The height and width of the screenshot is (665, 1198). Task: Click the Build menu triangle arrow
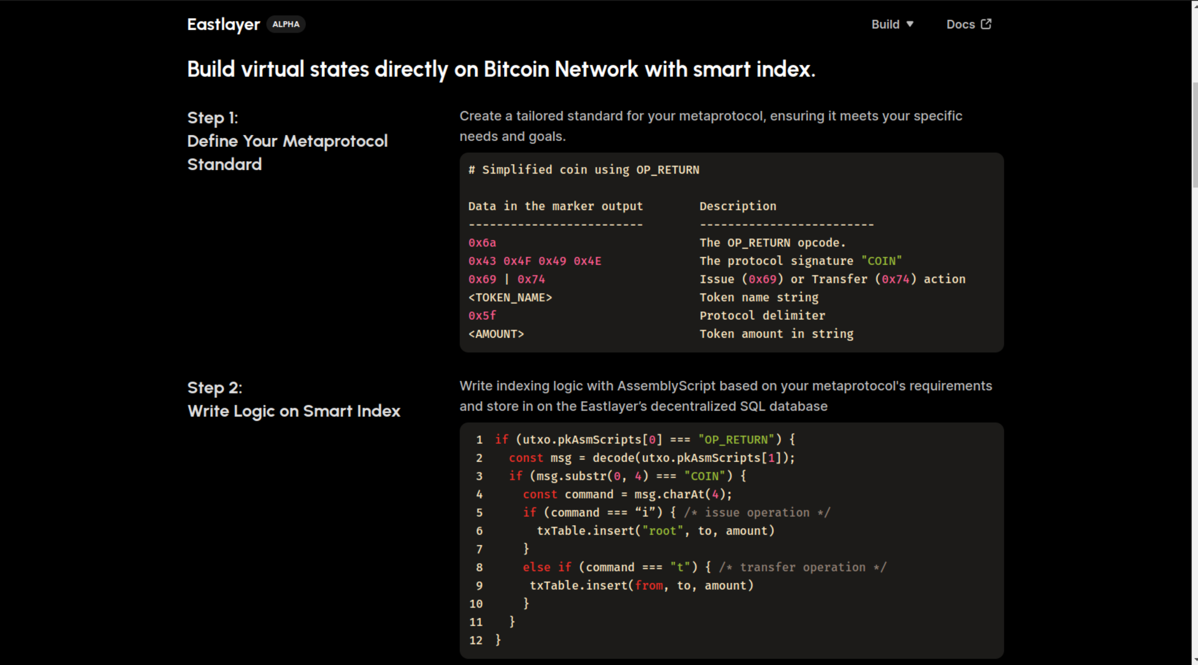coord(910,24)
